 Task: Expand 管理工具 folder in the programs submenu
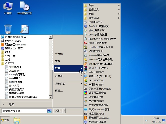pos(102,10)
